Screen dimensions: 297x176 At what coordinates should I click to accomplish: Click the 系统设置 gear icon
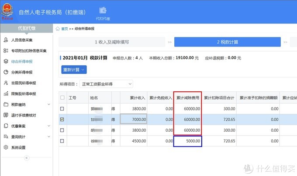point(6,147)
